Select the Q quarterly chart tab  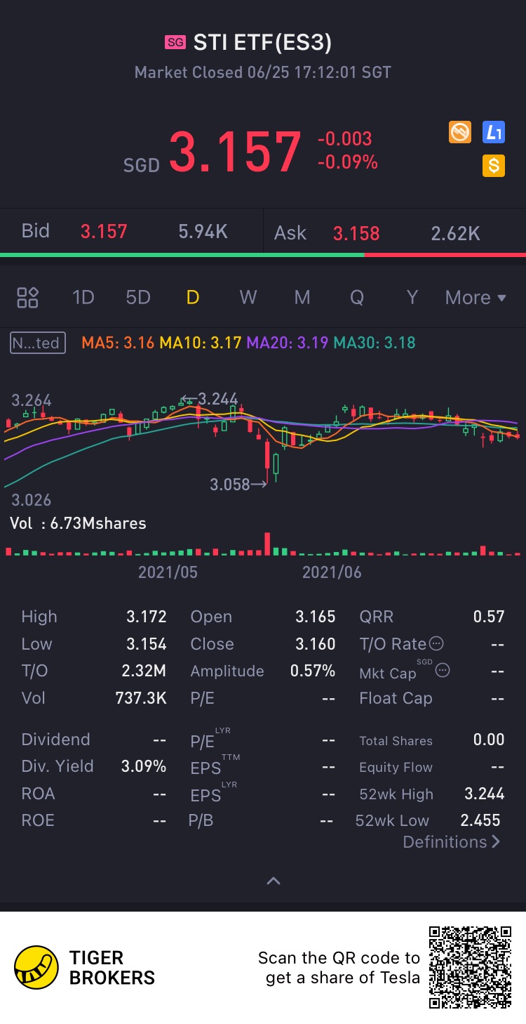point(357,298)
